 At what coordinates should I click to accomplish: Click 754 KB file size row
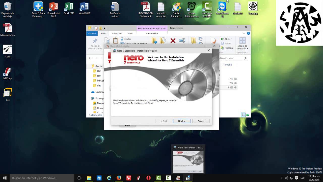point(233,83)
